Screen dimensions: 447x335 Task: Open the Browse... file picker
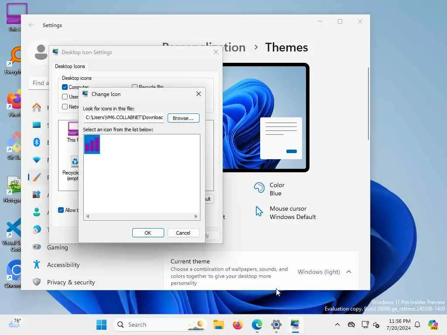[x=183, y=118]
